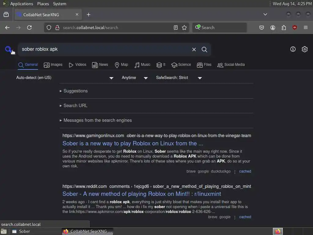Click 'duckduckgo' engine label on first result

point(221,171)
